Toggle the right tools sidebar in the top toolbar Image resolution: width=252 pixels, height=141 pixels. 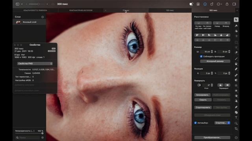click(234, 4)
